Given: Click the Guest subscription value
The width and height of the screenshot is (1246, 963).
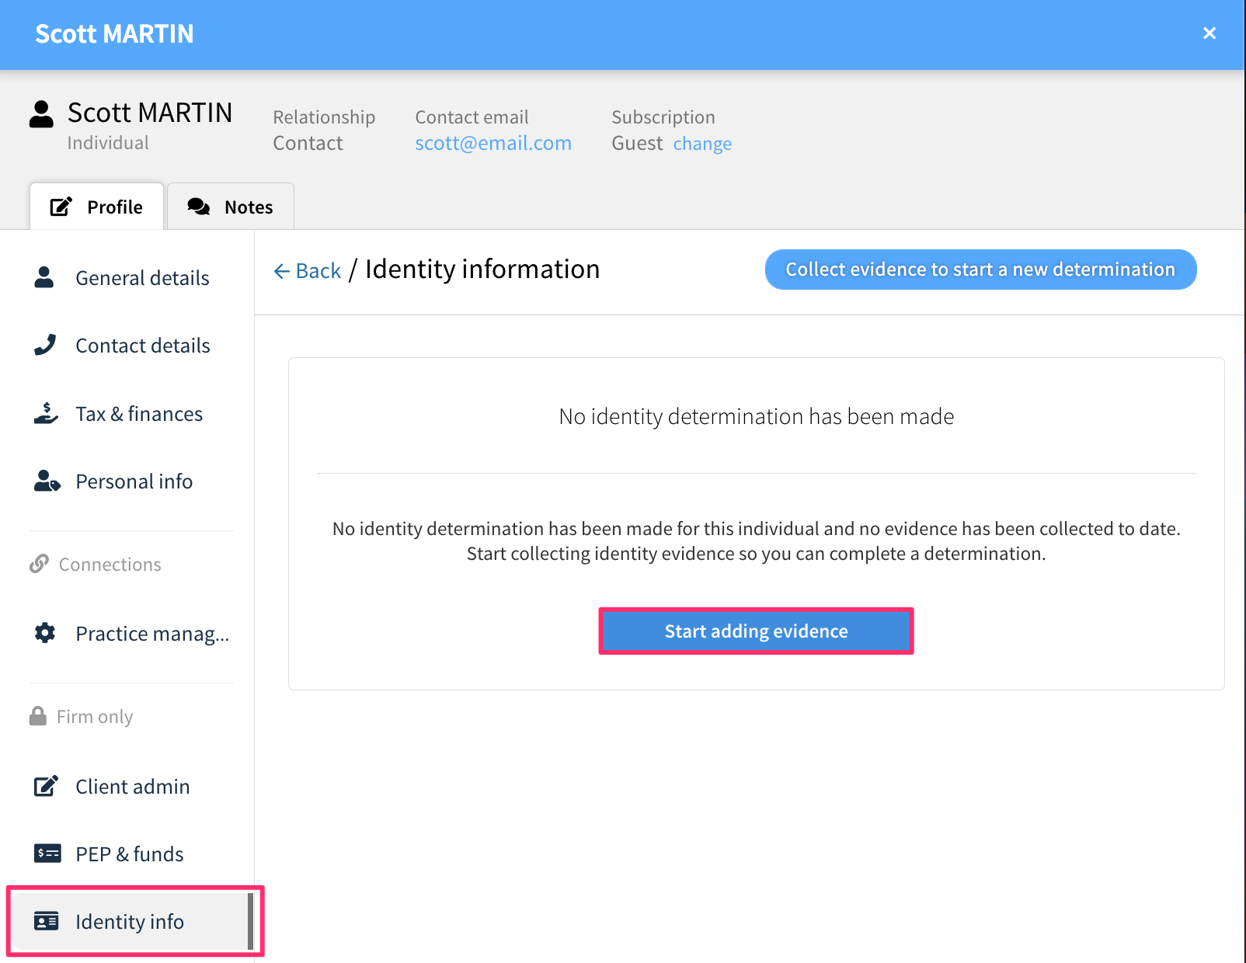Looking at the screenshot, I should click(x=637, y=143).
